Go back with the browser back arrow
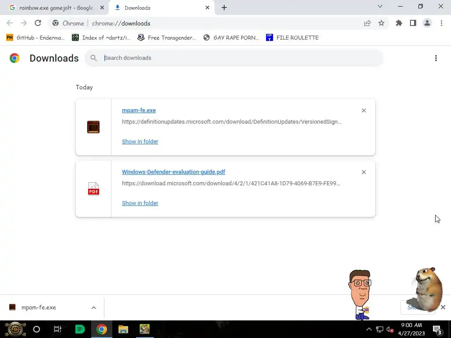The image size is (451, 338). pos(10,23)
